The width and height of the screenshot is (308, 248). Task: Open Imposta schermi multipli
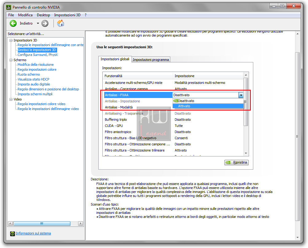pos(35,94)
